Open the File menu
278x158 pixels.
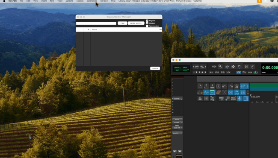tap(21, 1)
